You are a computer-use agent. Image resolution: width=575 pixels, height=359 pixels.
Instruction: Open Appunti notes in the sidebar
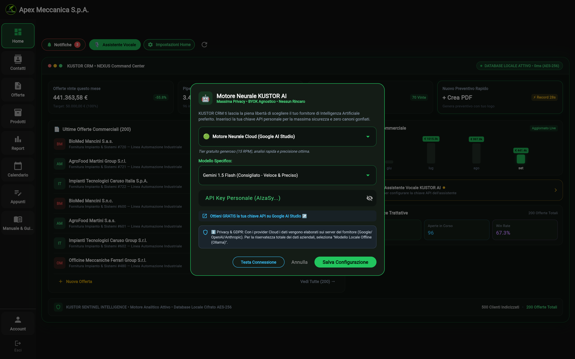point(18,196)
